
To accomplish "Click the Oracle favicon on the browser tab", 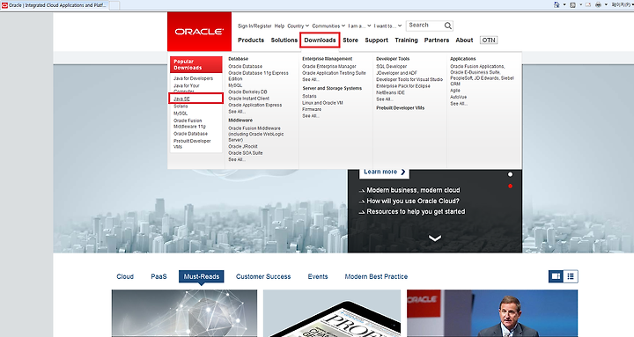I will pyautogui.click(x=5, y=5).
